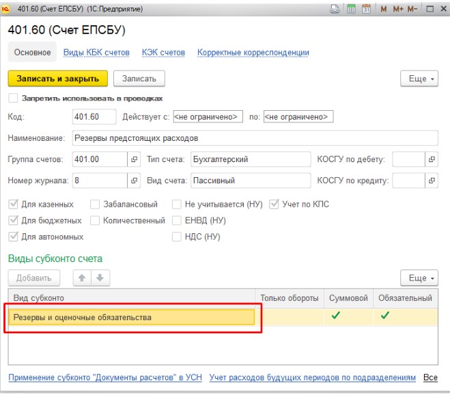Click the M memory button

click(384, 10)
